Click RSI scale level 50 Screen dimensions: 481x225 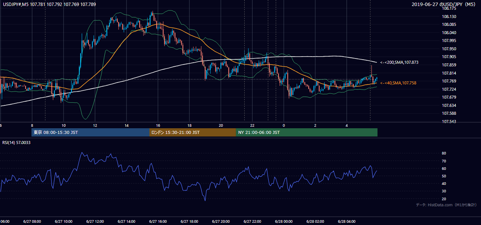click(444, 176)
